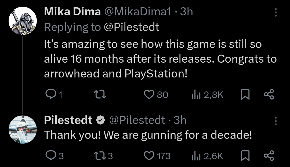This screenshot has height=167, width=290.
Task: Click the Pilestedt verified badge
Action: tap(101, 120)
